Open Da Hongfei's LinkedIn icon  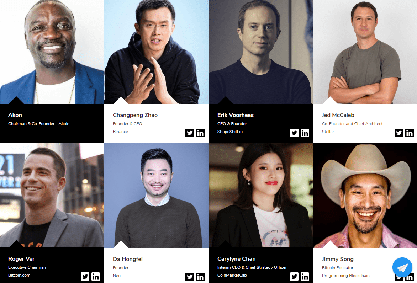[x=200, y=277]
